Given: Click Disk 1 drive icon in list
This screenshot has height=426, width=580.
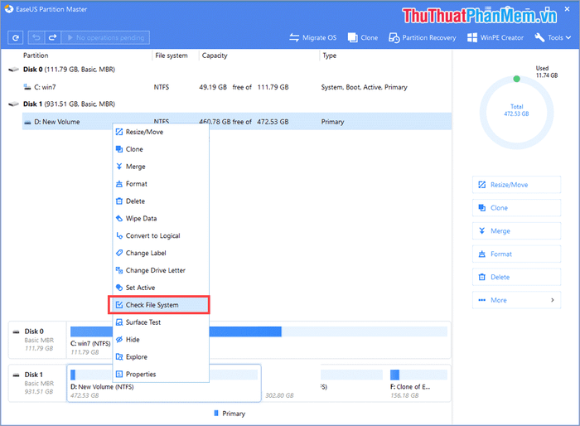Looking at the screenshot, I should pos(14,104).
